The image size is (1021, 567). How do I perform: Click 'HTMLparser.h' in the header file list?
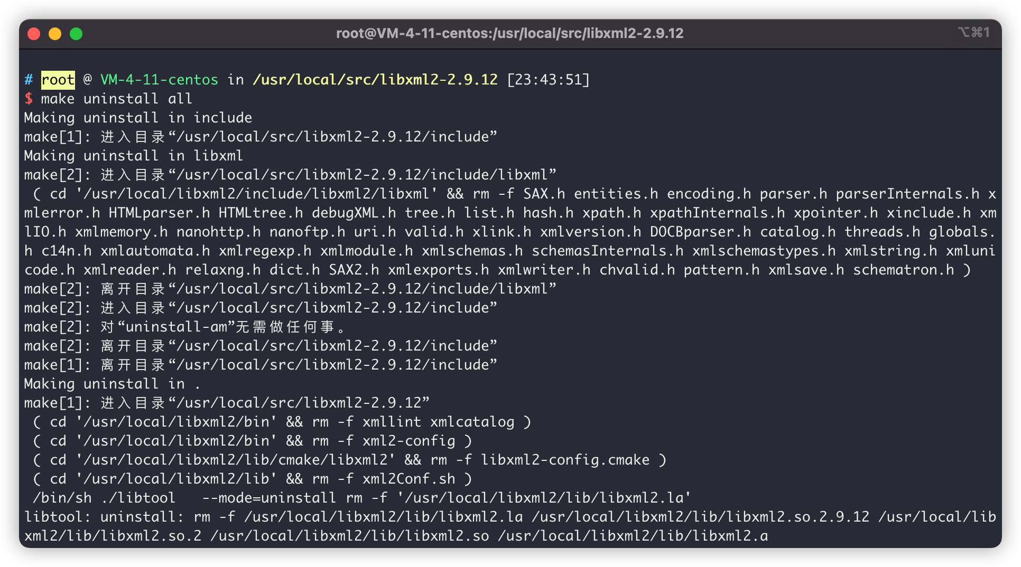[x=159, y=213]
